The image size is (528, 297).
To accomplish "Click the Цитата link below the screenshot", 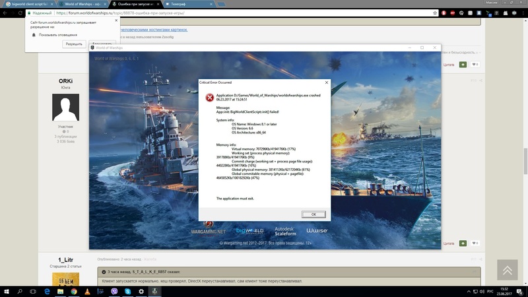I will coord(449,244).
